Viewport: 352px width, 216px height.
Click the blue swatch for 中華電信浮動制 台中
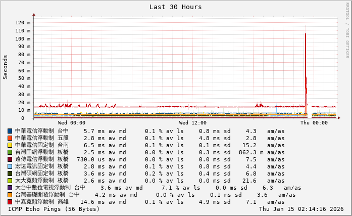[x=10, y=131]
